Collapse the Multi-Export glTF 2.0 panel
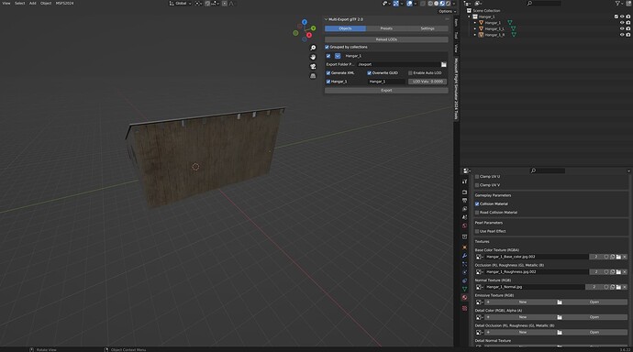633x352 pixels. tap(327, 19)
